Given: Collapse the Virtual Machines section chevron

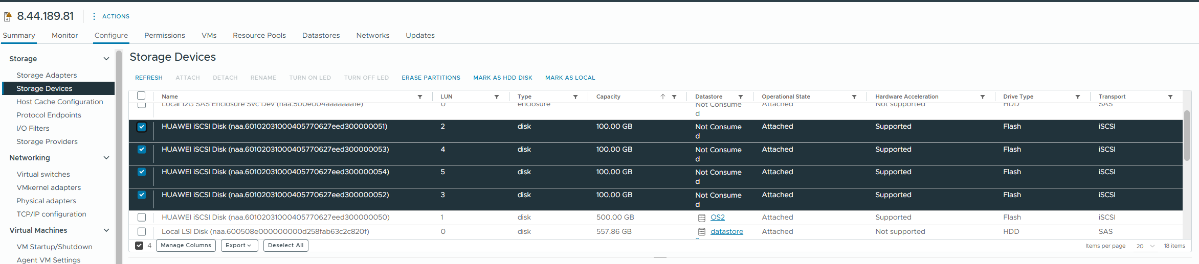Looking at the screenshot, I should (x=106, y=230).
